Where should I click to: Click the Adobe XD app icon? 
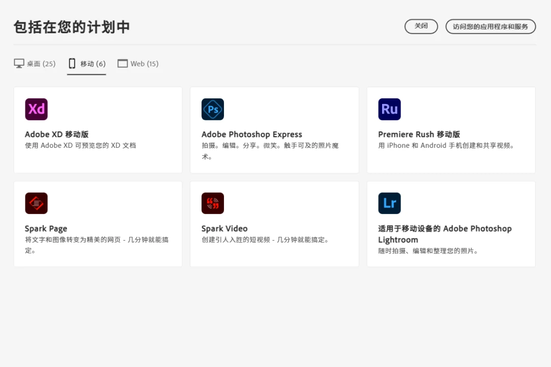click(36, 109)
